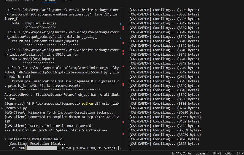Click the Compiling (31663 bytes) daemon line
The image size is (244, 155).
pos(165,117)
